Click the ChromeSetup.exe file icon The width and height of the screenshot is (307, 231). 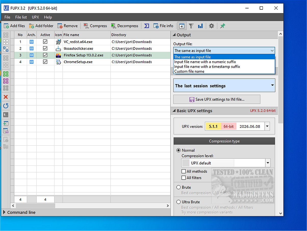pos(58,62)
